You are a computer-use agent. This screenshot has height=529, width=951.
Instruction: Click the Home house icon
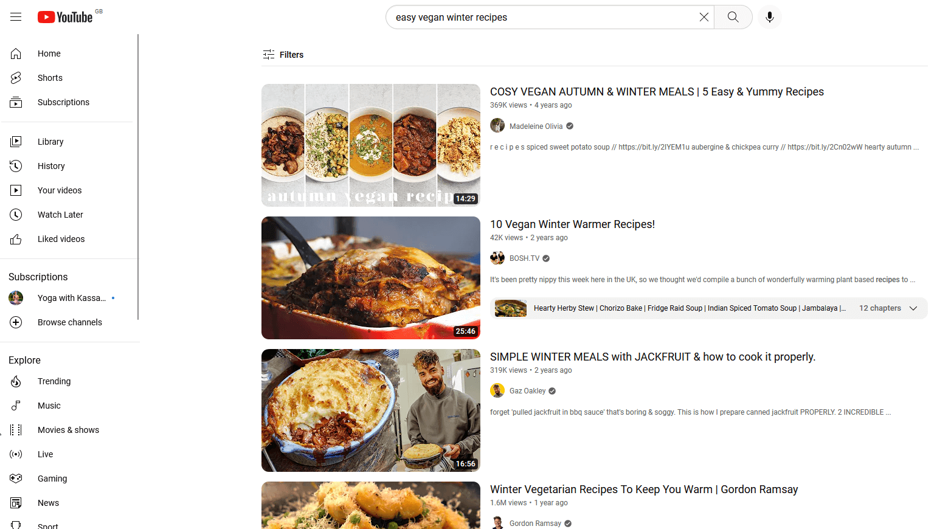click(x=16, y=54)
